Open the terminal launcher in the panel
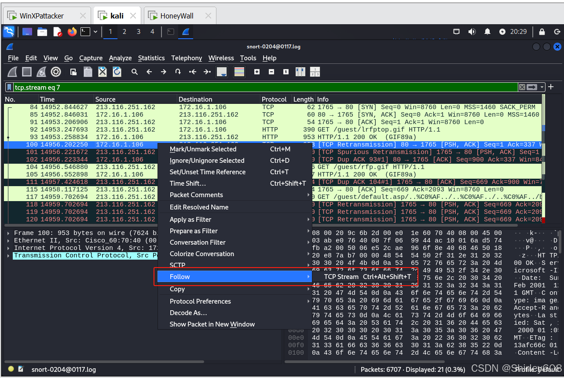The width and height of the screenshot is (564, 378). [x=85, y=32]
